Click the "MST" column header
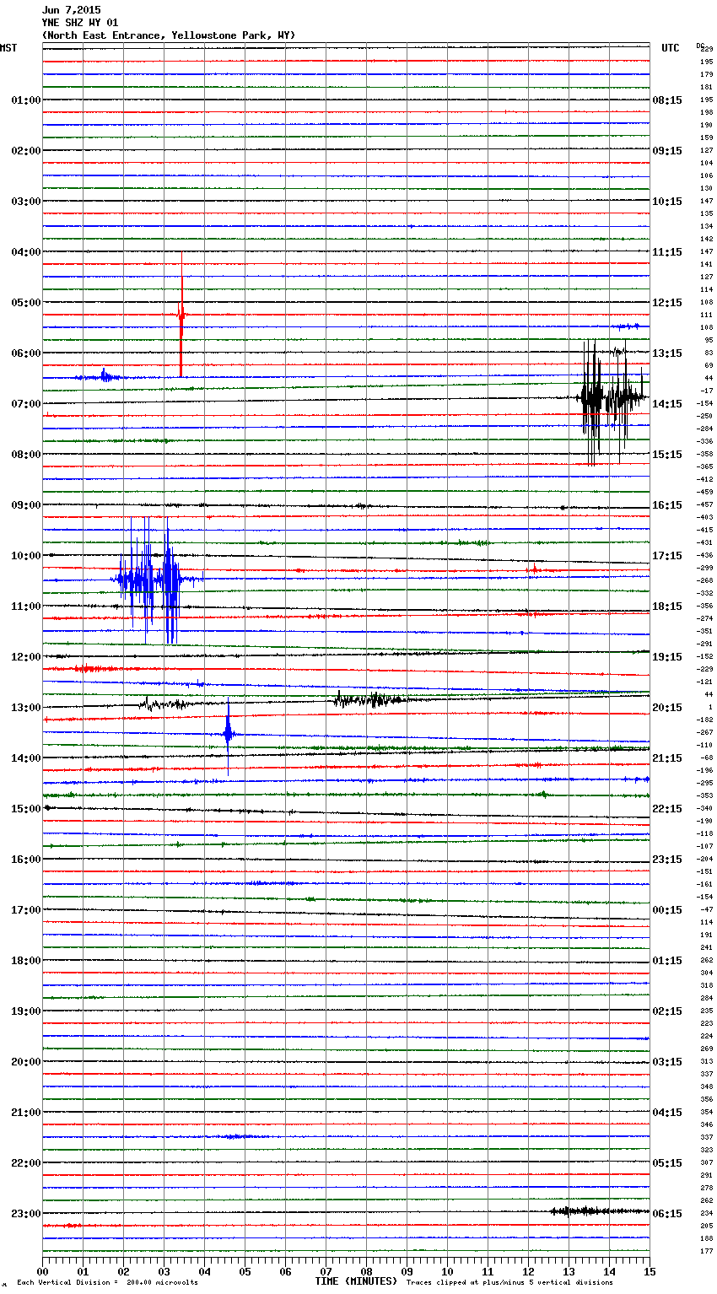The image size is (717, 1294). 8,48
